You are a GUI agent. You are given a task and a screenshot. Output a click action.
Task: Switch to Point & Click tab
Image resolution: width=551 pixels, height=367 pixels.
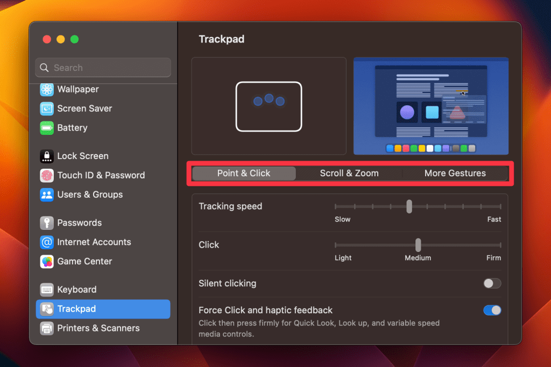[x=244, y=174]
